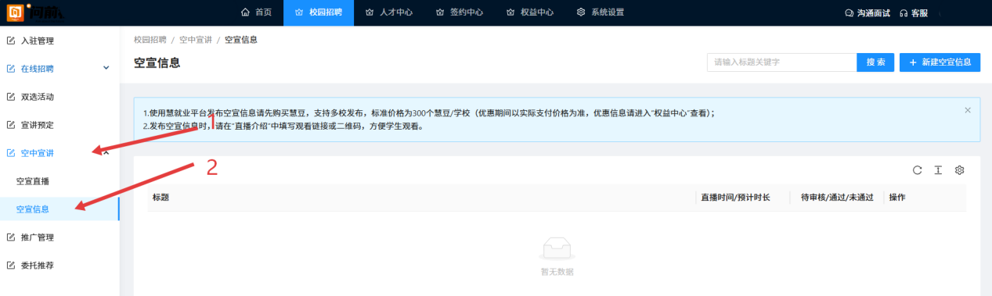The width and height of the screenshot is (992, 296).
Task: Click the edit icon beside 推广管理
Action: 11,237
